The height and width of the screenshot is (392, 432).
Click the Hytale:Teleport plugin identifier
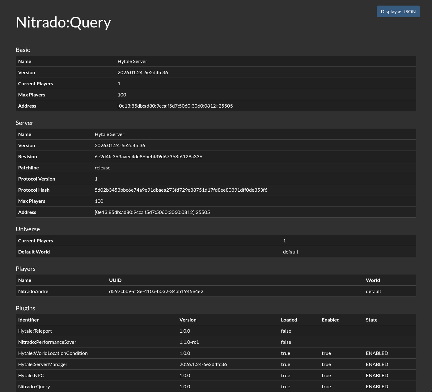(x=35, y=331)
